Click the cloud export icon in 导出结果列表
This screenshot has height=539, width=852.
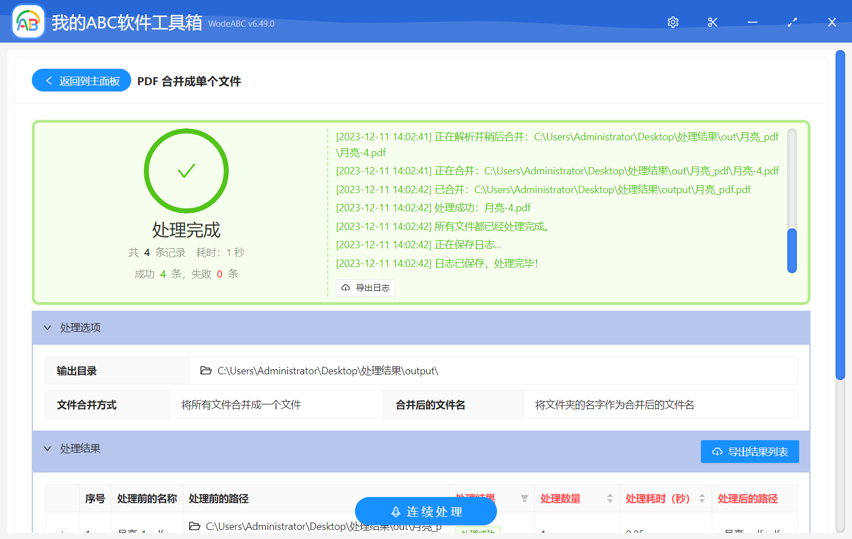pos(716,452)
